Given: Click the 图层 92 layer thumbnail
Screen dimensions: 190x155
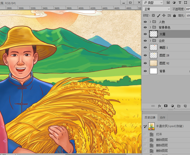Looking at the screenshot, I should (x=153, y=63).
